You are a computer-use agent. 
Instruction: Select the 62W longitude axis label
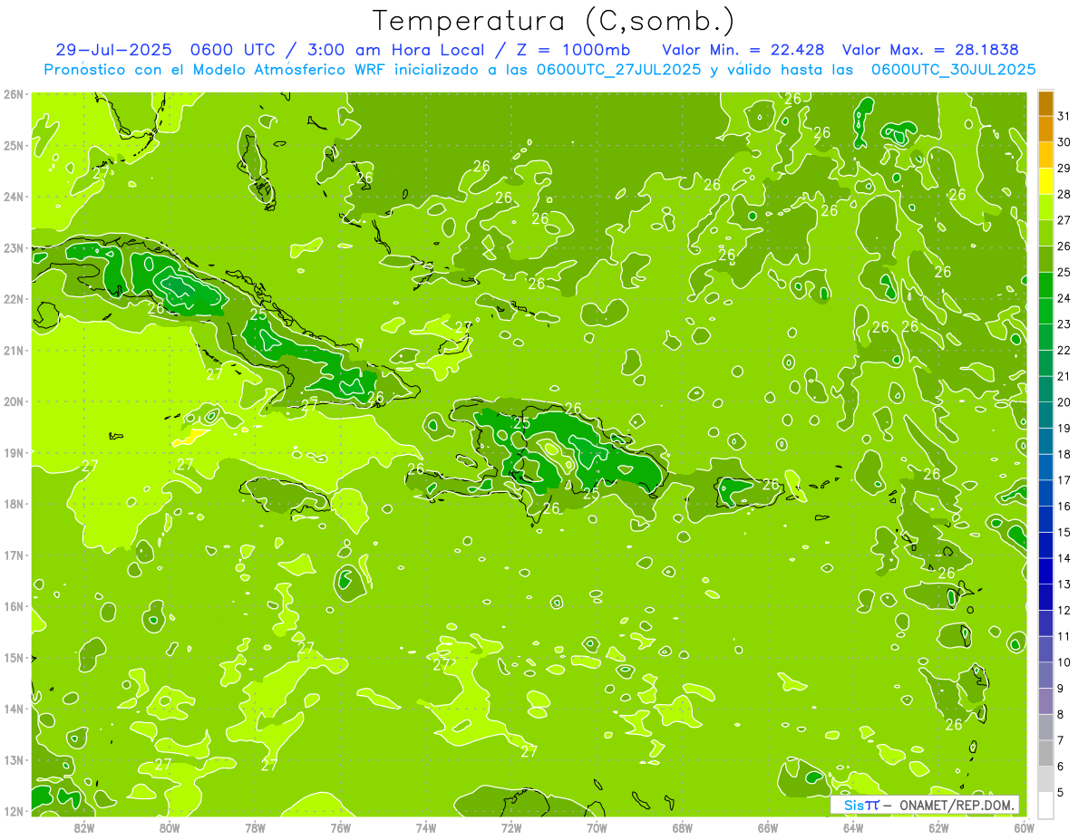pyautogui.click(x=938, y=826)
